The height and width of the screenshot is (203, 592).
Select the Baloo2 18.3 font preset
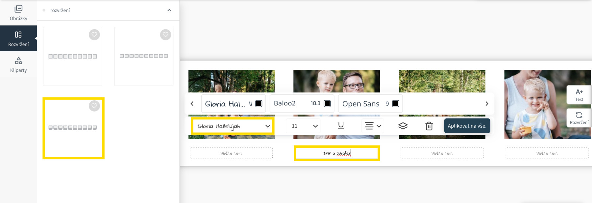(x=302, y=104)
